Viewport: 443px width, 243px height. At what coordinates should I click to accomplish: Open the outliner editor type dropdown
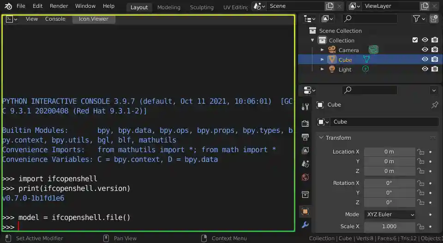coord(309,19)
